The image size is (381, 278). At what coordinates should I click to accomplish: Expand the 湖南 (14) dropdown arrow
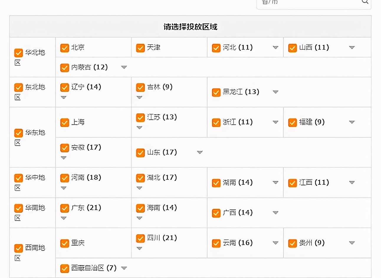point(275,183)
